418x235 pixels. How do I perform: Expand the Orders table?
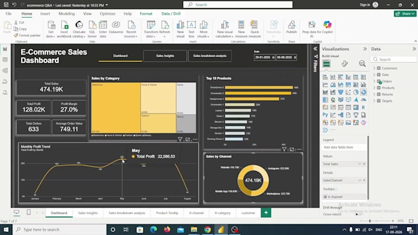[374, 81]
